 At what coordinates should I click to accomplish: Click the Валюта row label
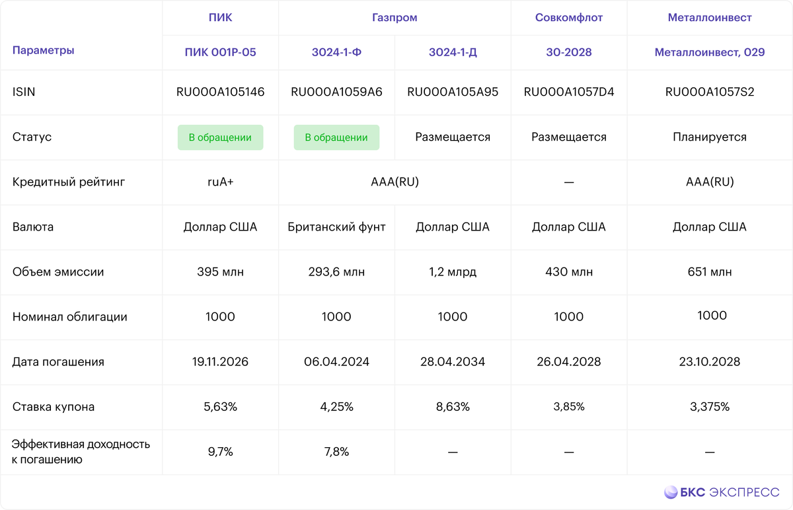[x=33, y=227]
